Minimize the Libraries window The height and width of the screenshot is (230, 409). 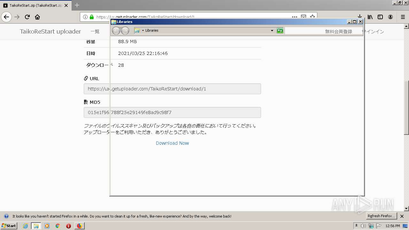349,22
